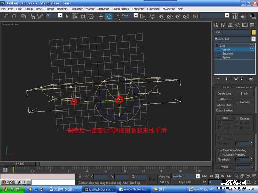The width and height of the screenshot is (258, 193).
Task: Toggle the Reorient checkbox
Action: (x=237, y=102)
